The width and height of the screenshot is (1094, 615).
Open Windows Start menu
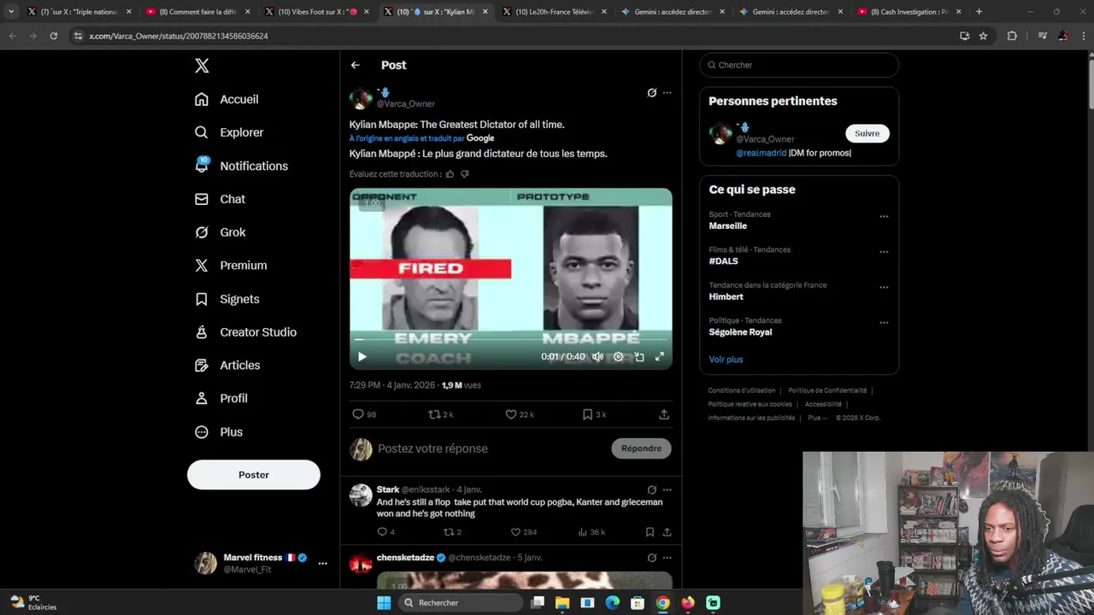(x=384, y=603)
